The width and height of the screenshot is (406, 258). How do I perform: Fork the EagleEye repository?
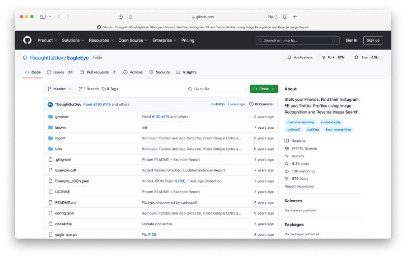click(x=333, y=57)
